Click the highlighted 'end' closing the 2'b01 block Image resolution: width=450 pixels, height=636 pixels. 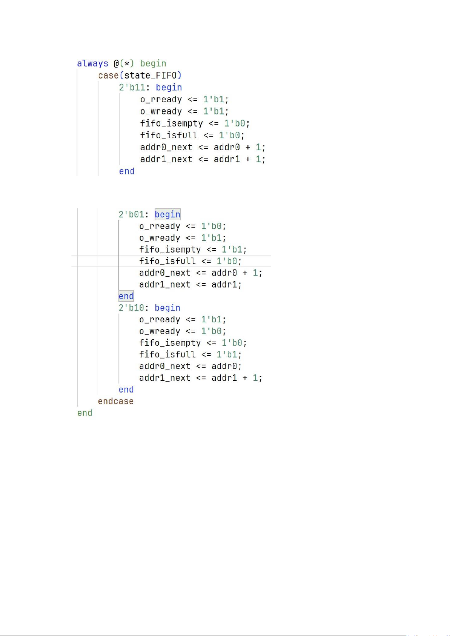pyautogui.click(x=126, y=296)
